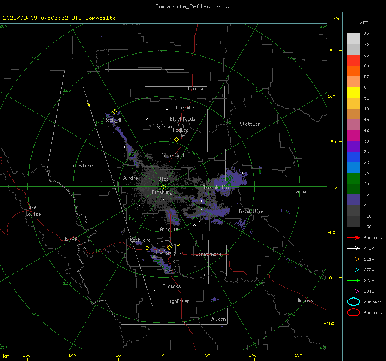Click the RockyMH label

click(113, 120)
